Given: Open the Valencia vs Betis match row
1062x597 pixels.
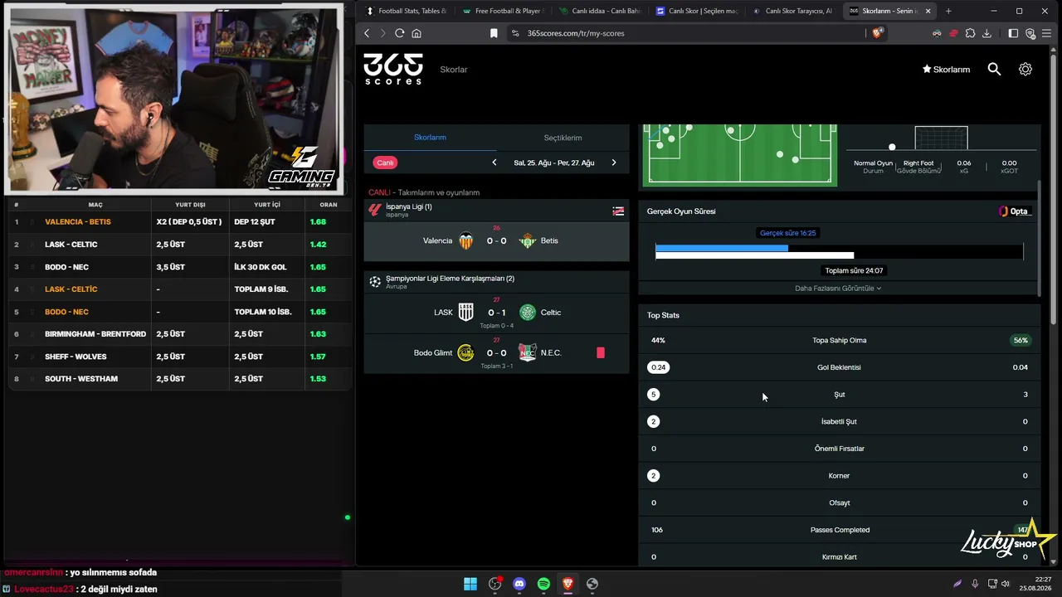Looking at the screenshot, I should [x=496, y=240].
